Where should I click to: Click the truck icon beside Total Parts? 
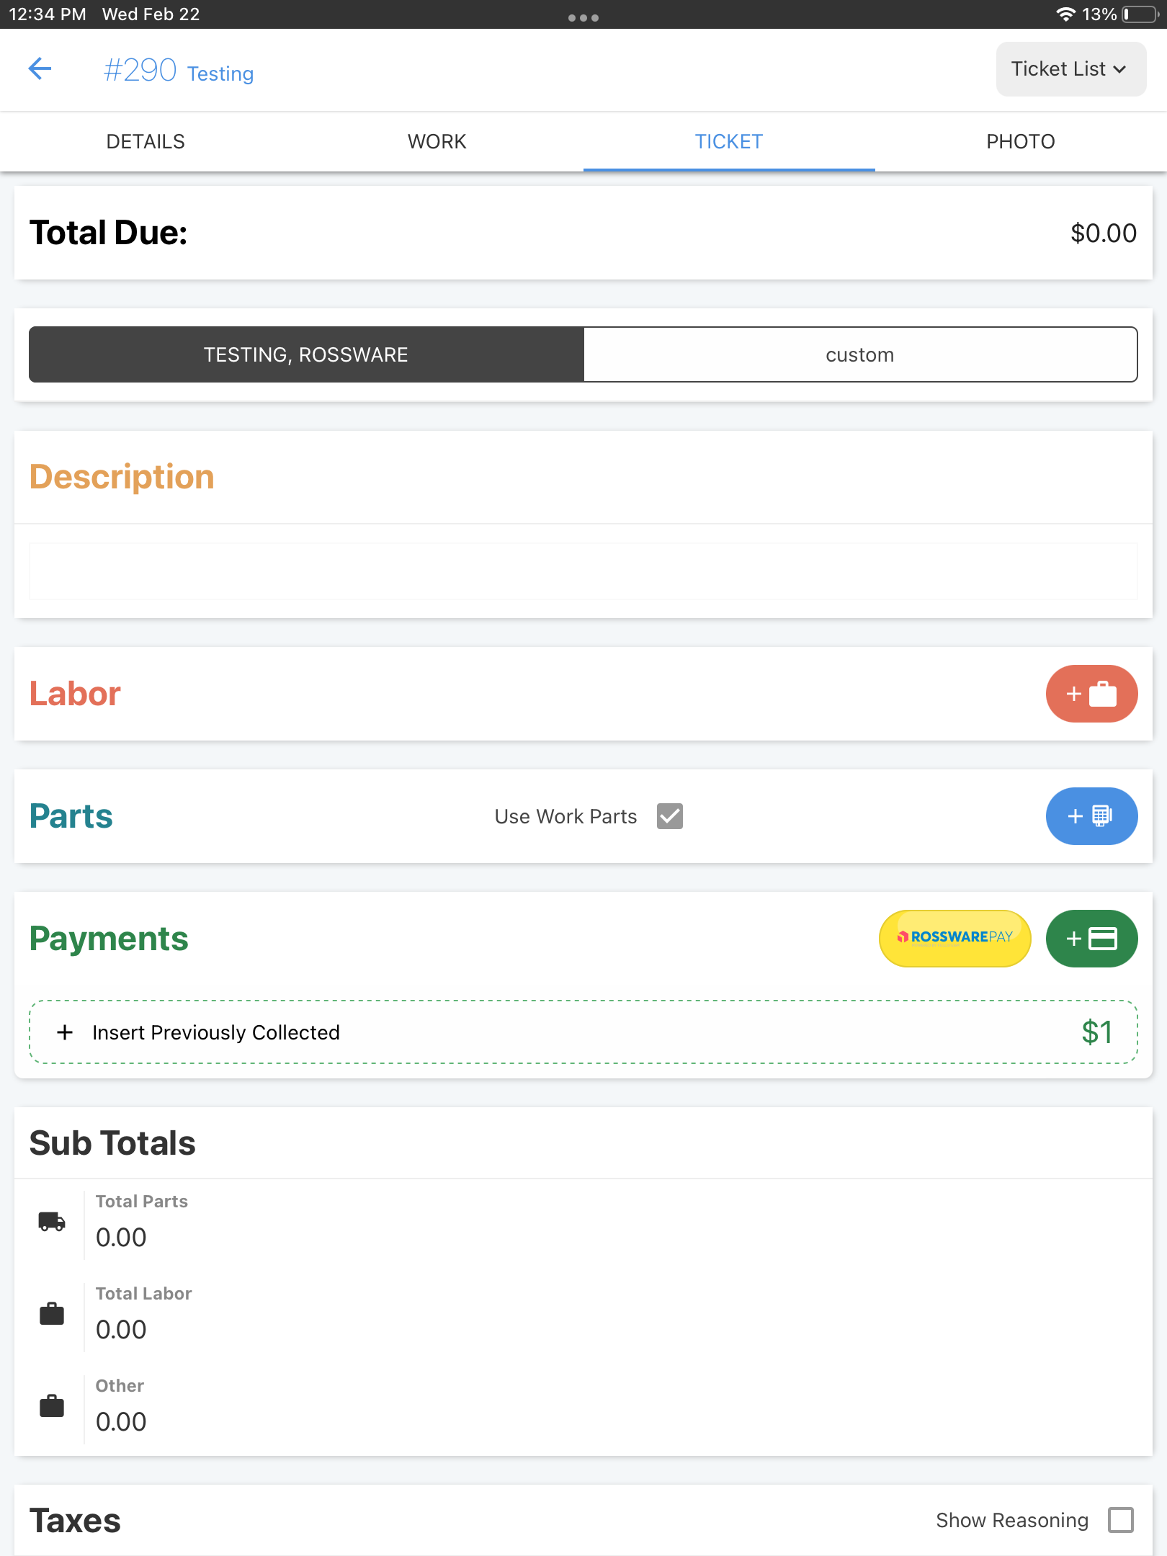(50, 1221)
